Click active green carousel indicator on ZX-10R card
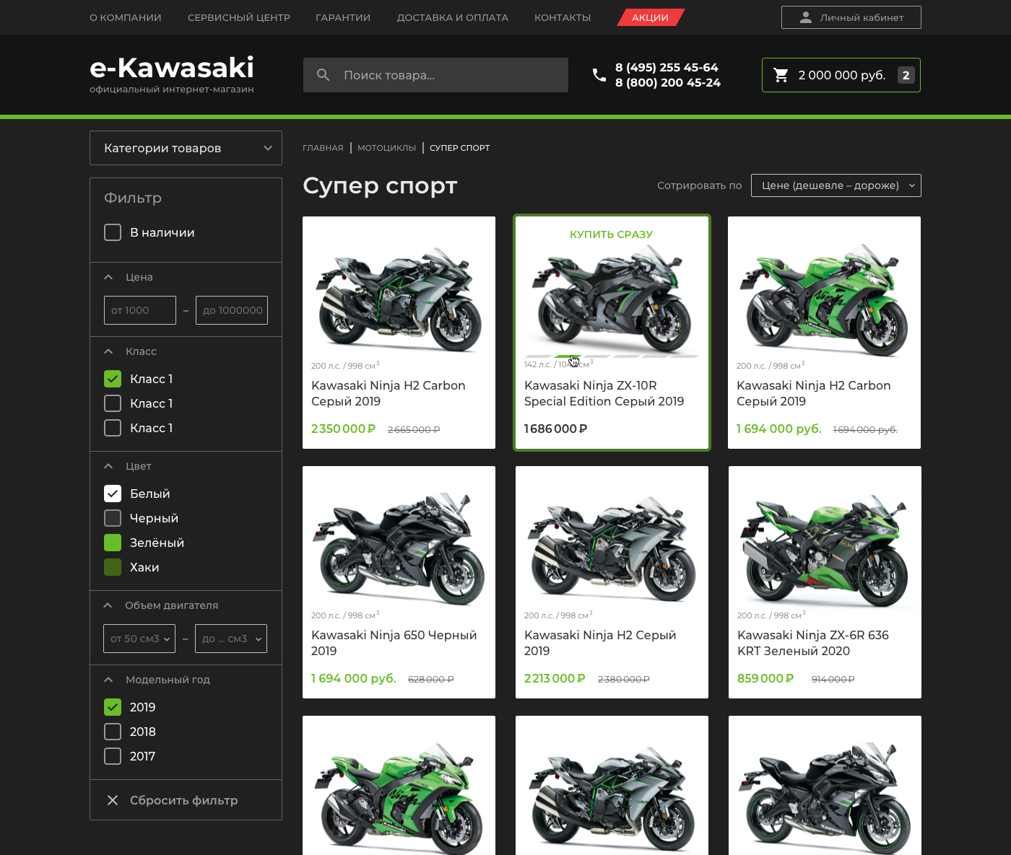This screenshot has height=855, width=1011. pyautogui.click(x=568, y=356)
